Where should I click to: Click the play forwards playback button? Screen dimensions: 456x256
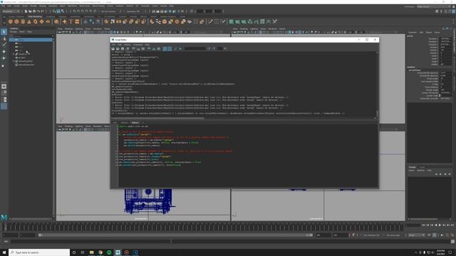pyautogui.click(x=440, y=225)
